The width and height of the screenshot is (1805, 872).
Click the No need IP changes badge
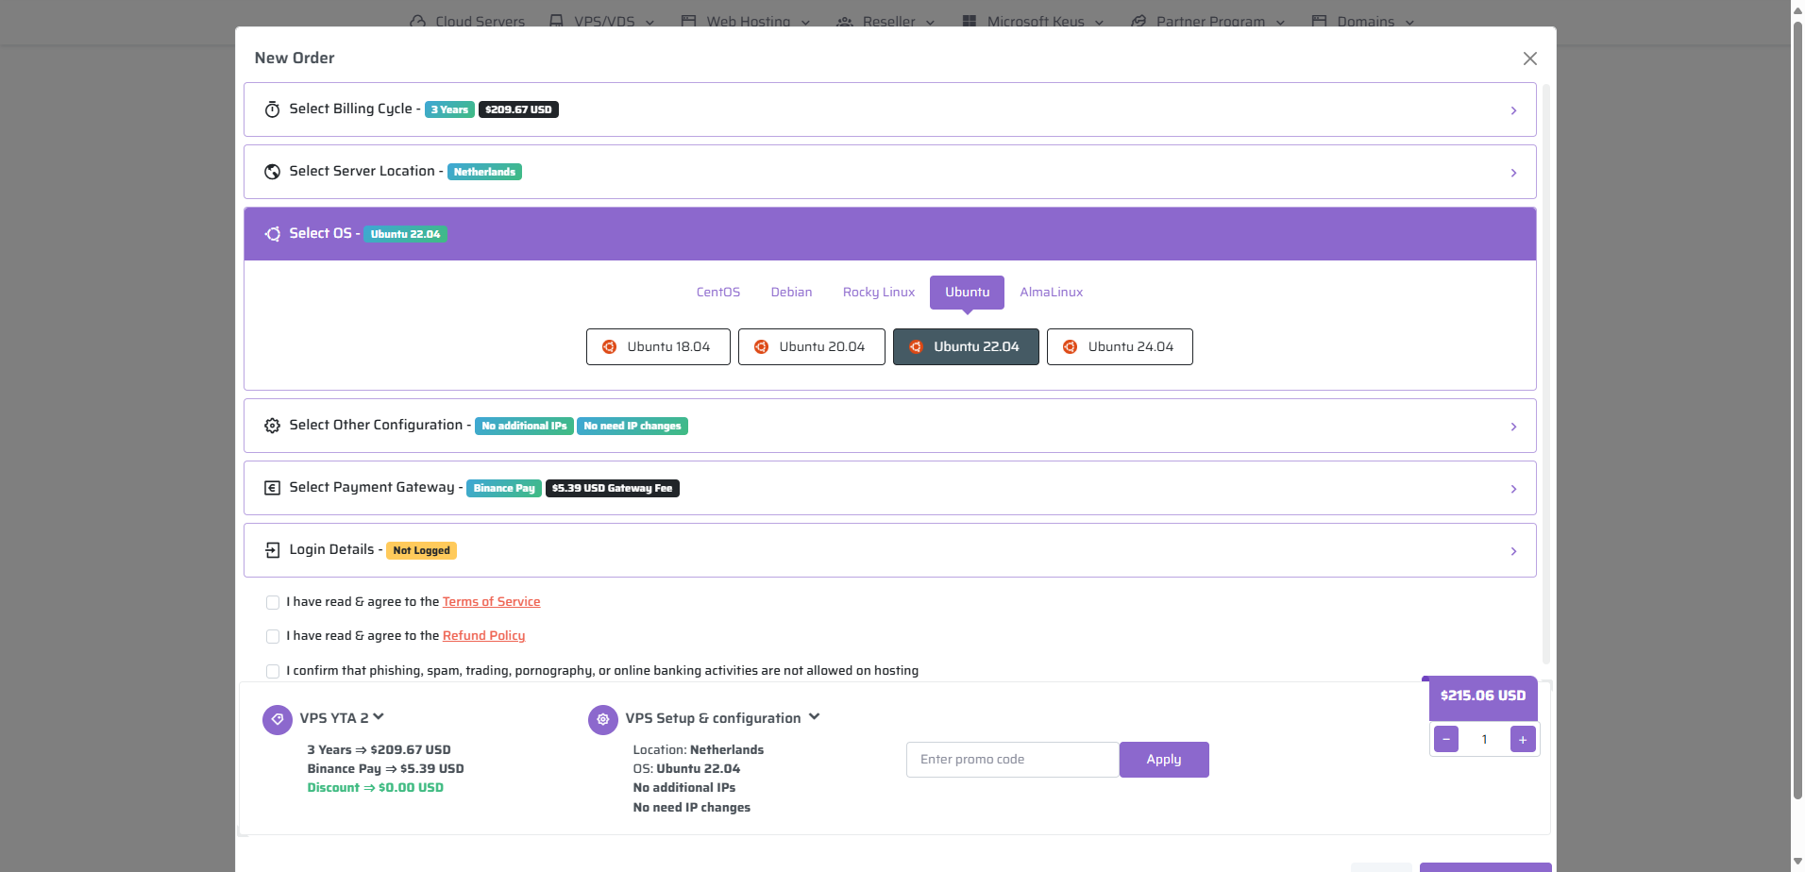click(x=633, y=426)
